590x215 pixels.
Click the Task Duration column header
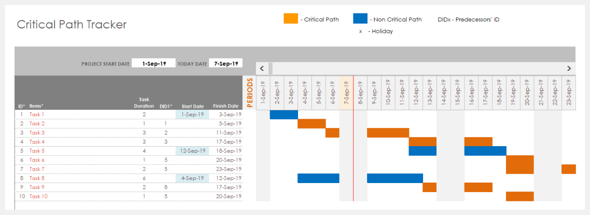pos(144,102)
